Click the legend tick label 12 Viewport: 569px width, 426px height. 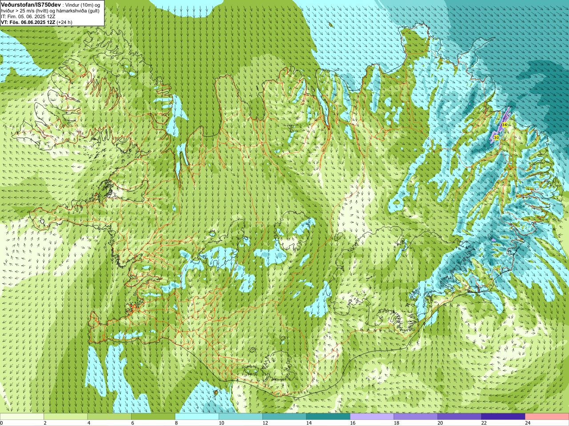pyautogui.click(x=265, y=423)
